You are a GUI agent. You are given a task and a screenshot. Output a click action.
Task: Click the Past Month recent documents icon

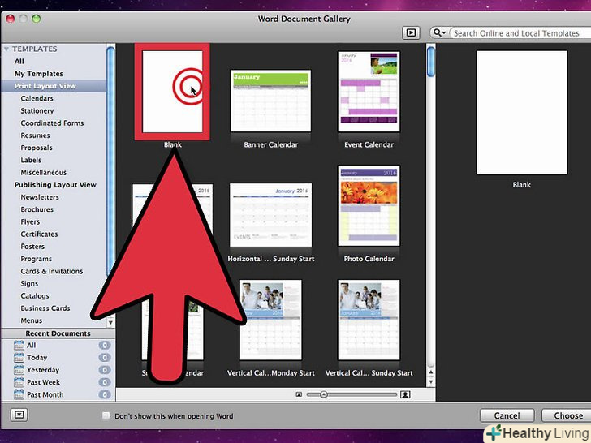pos(19,394)
